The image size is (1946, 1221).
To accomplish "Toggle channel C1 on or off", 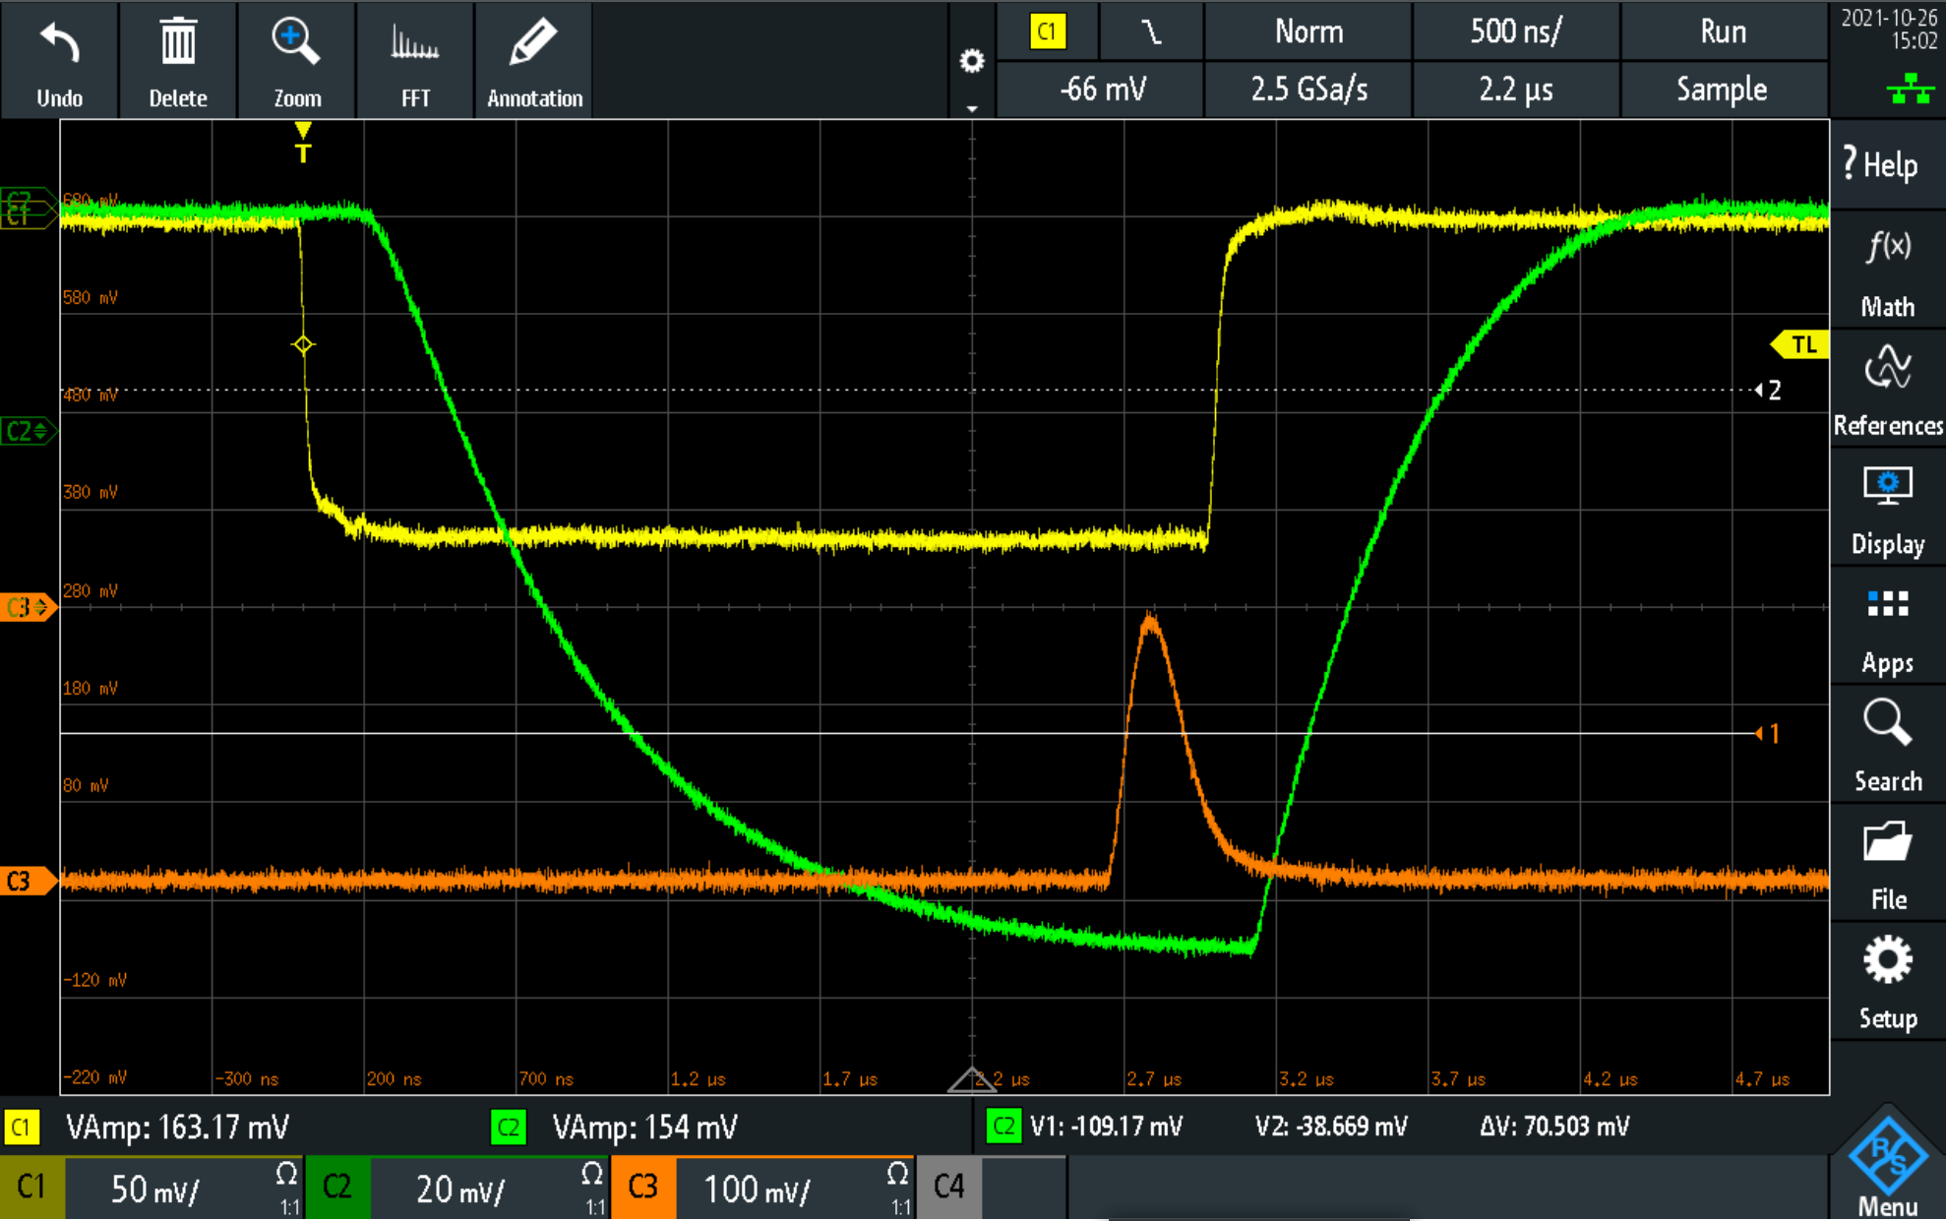I will [31, 1188].
